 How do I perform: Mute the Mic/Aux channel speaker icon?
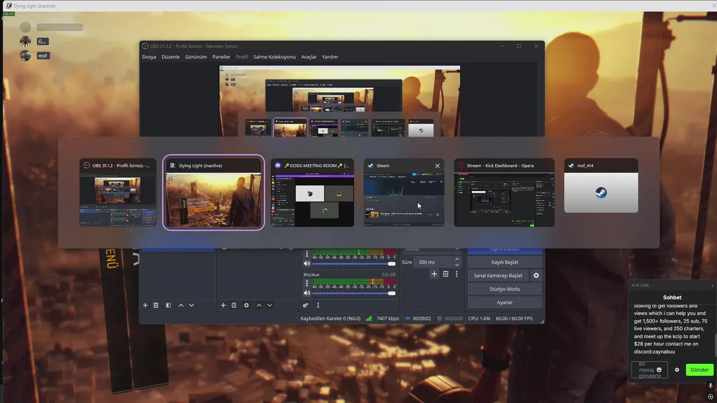click(307, 293)
